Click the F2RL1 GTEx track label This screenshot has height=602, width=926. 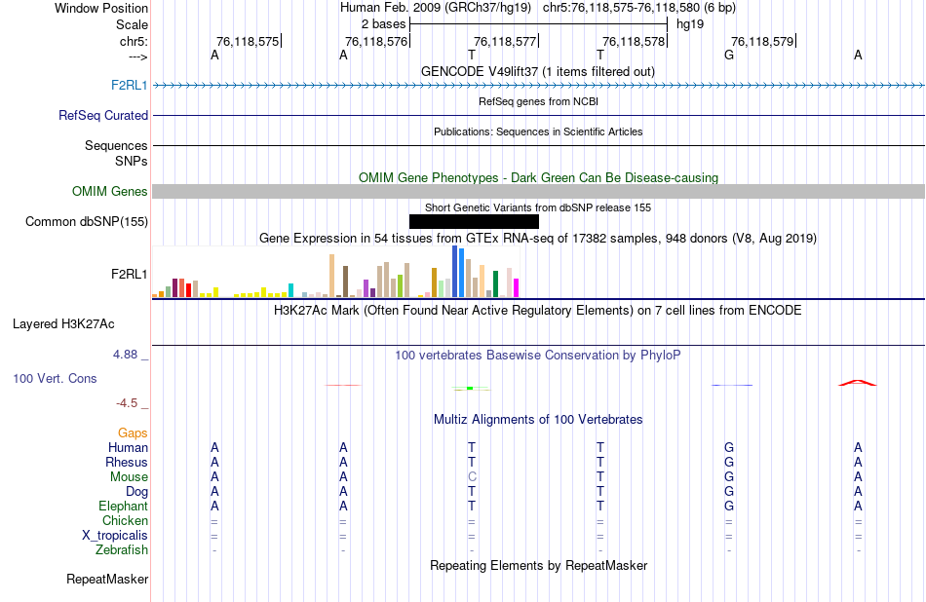click(x=129, y=274)
